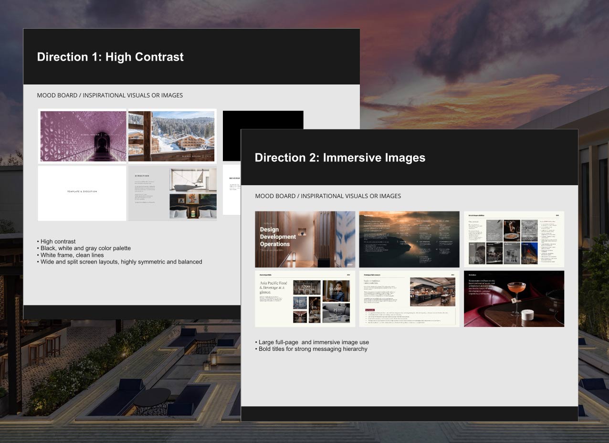609x443 pixels.
Task: Select the Mood Board label on Direction 2
Action: [x=328, y=196]
